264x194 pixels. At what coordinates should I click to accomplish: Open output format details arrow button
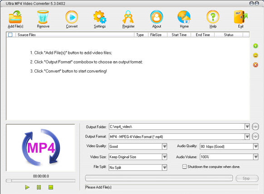click(x=255, y=136)
